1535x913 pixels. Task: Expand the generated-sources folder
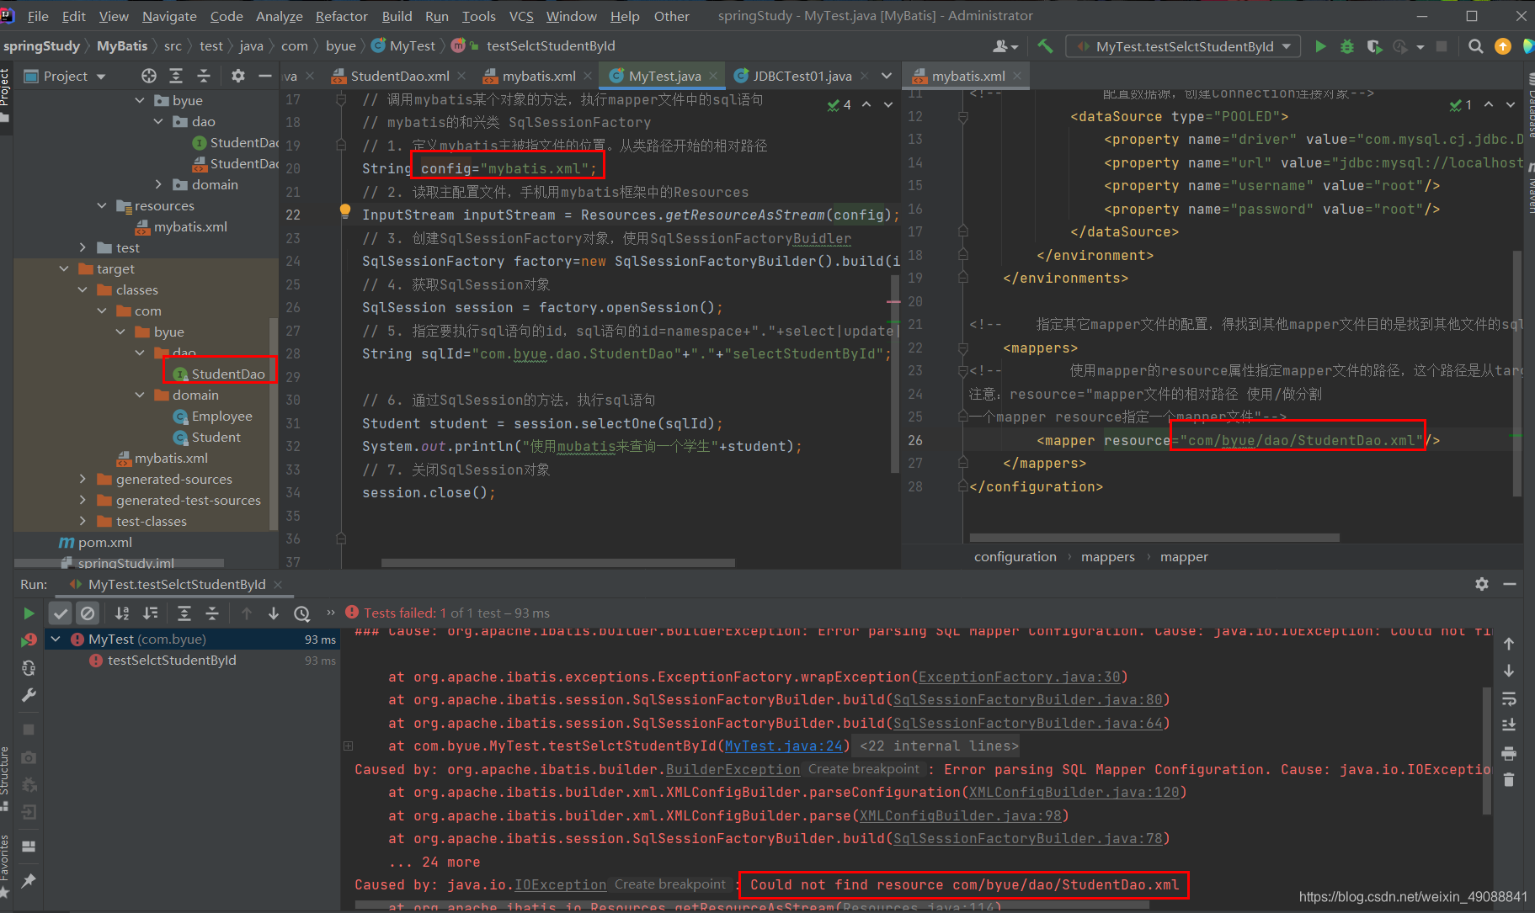[x=83, y=479]
